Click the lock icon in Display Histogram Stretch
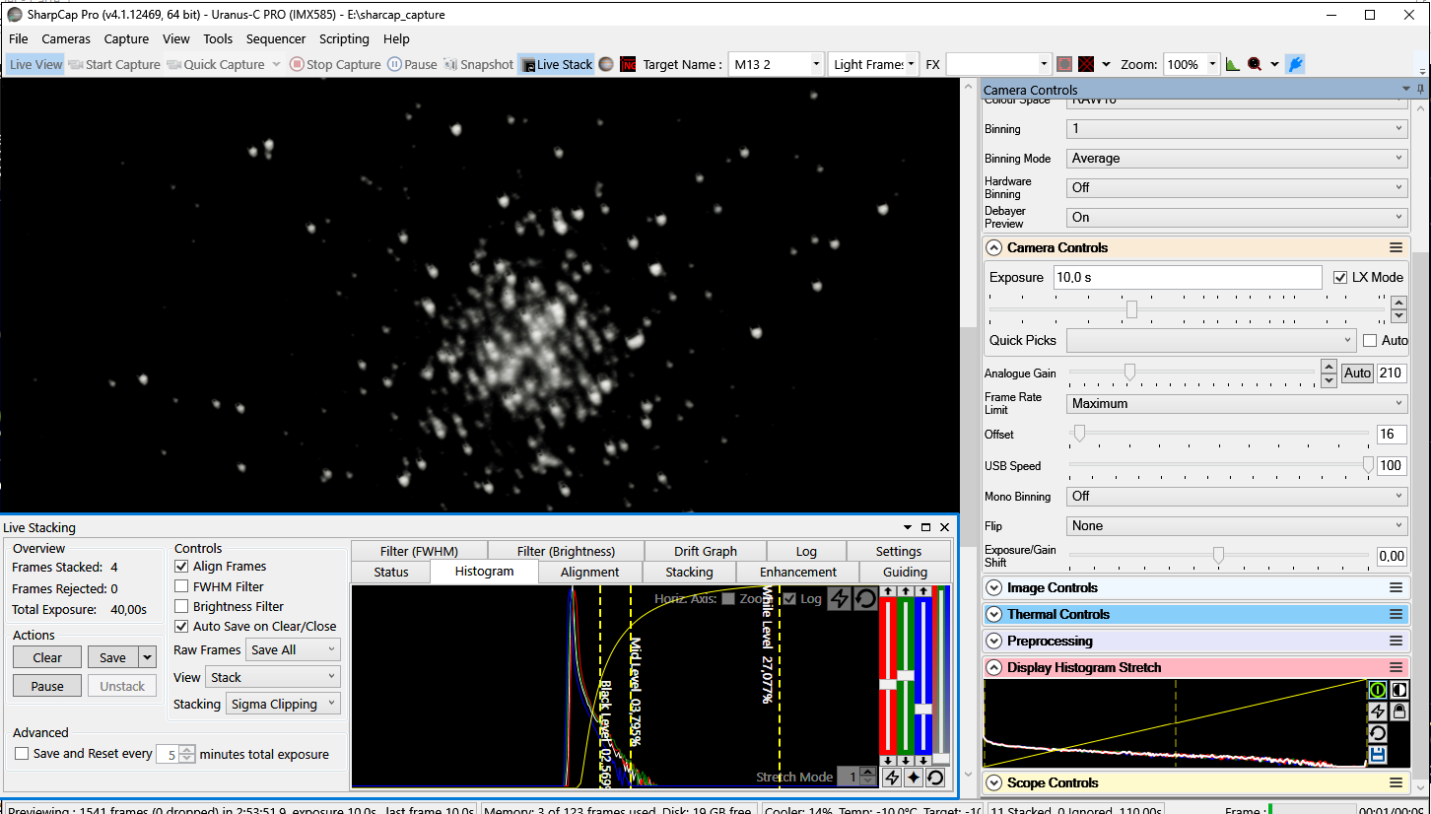The height and width of the screenshot is (814, 1431). pos(1397,712)
